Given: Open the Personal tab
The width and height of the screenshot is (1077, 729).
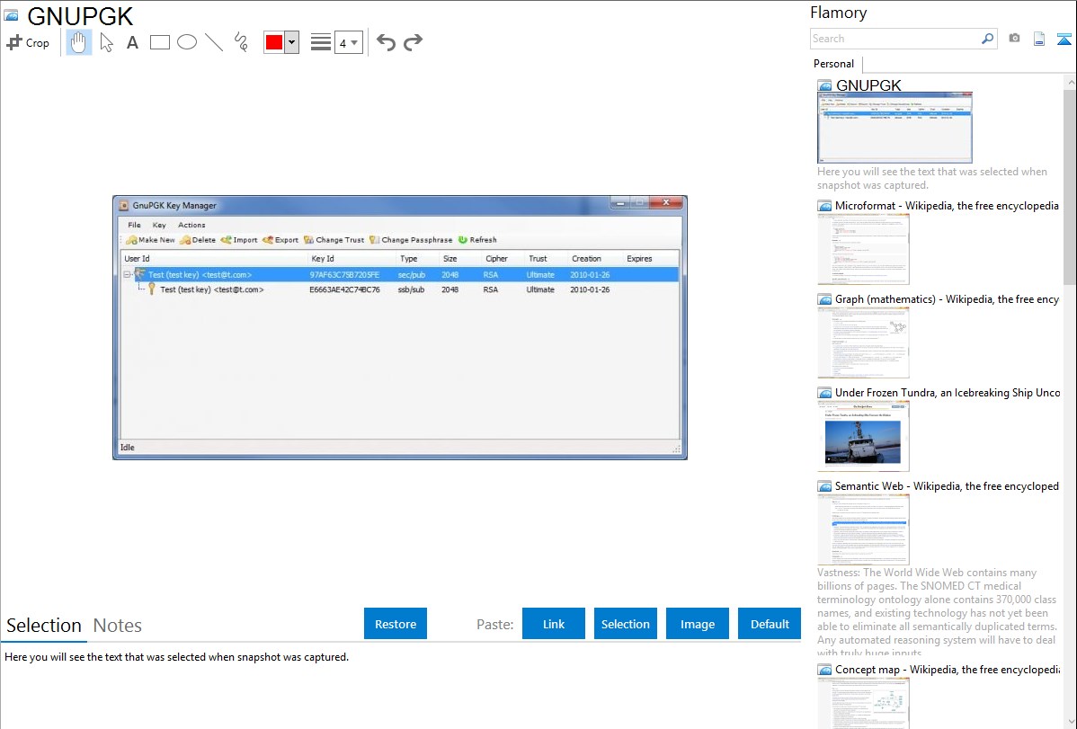Looking at the screenshot, I should pos(833,64).
